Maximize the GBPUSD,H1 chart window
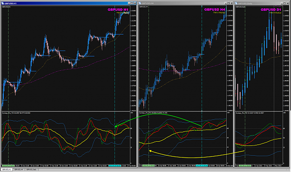Viewport: 291px width, 172px height. click(x=132, y=3)
